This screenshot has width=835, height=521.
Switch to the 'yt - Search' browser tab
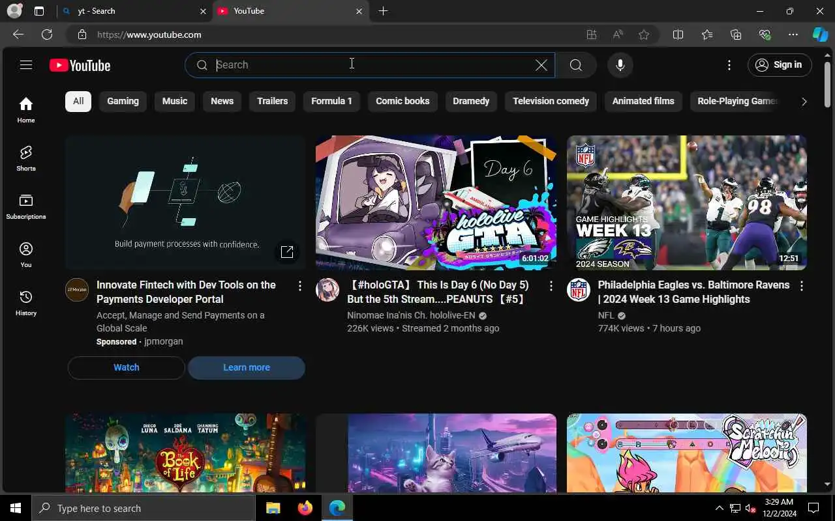[134, 11]
